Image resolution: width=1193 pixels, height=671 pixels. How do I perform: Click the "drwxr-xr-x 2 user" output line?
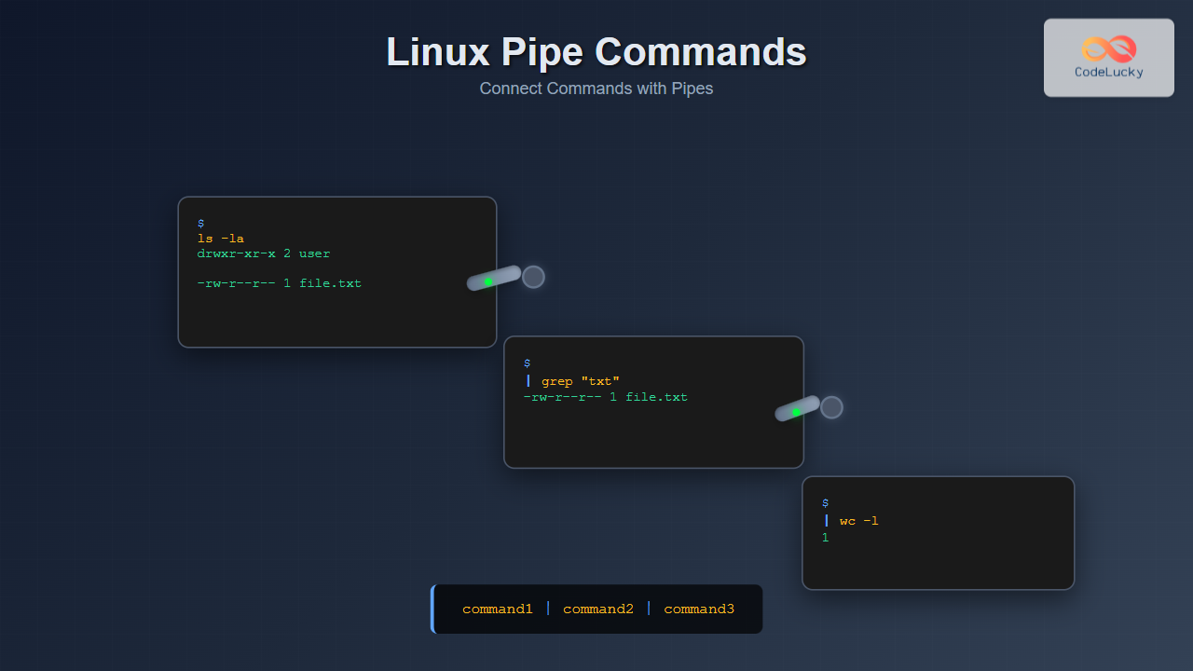[264, 253]
